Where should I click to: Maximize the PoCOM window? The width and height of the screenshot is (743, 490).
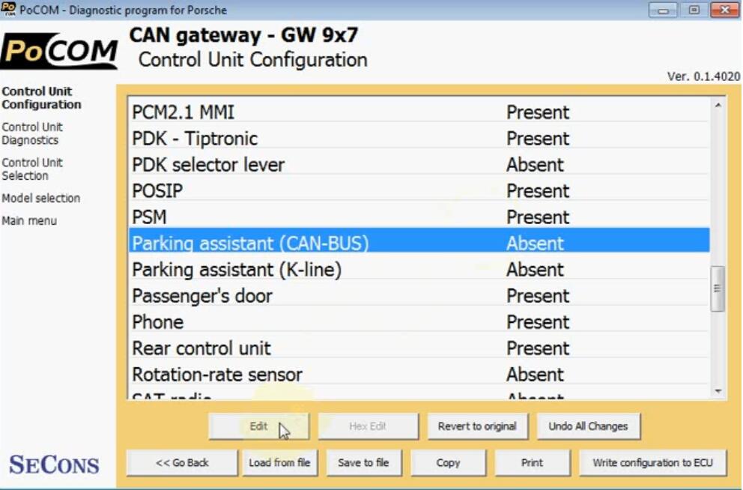694,10
